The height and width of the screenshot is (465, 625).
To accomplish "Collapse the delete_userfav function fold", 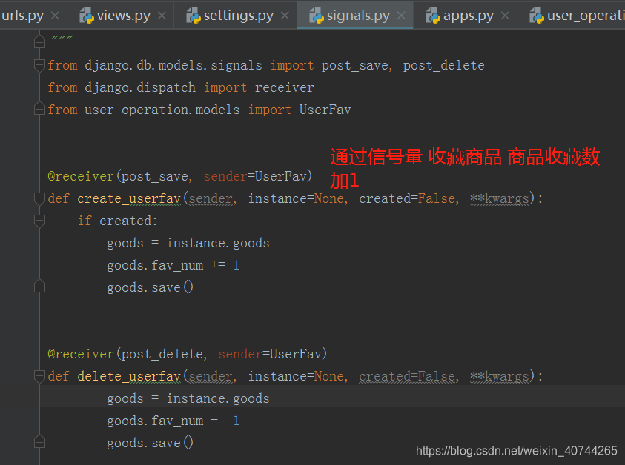I will [x=39, y=376].
